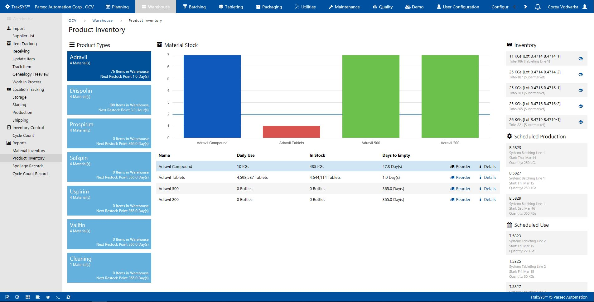Viewport: 594px width, 302px height.
Task: Click the notifications bell icon
Action: 538,7
